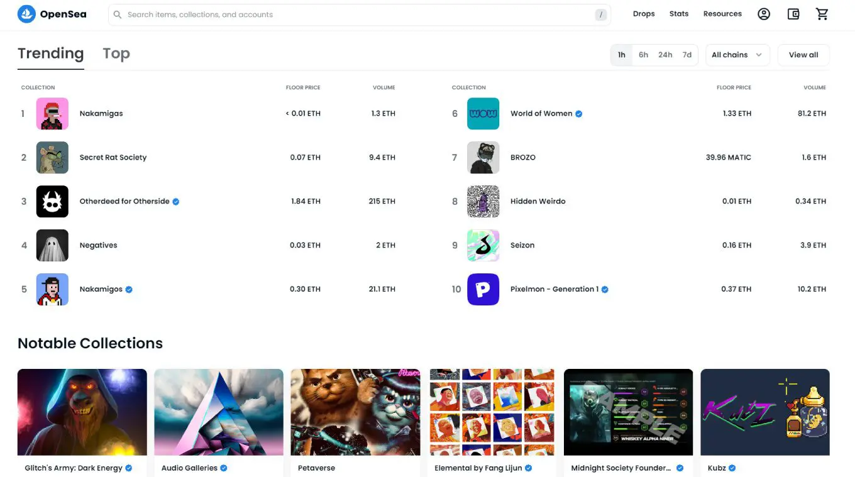This screenshot has height=477, width=855.
Task: Open the Seizon collection link
Action: pos(522,246)
